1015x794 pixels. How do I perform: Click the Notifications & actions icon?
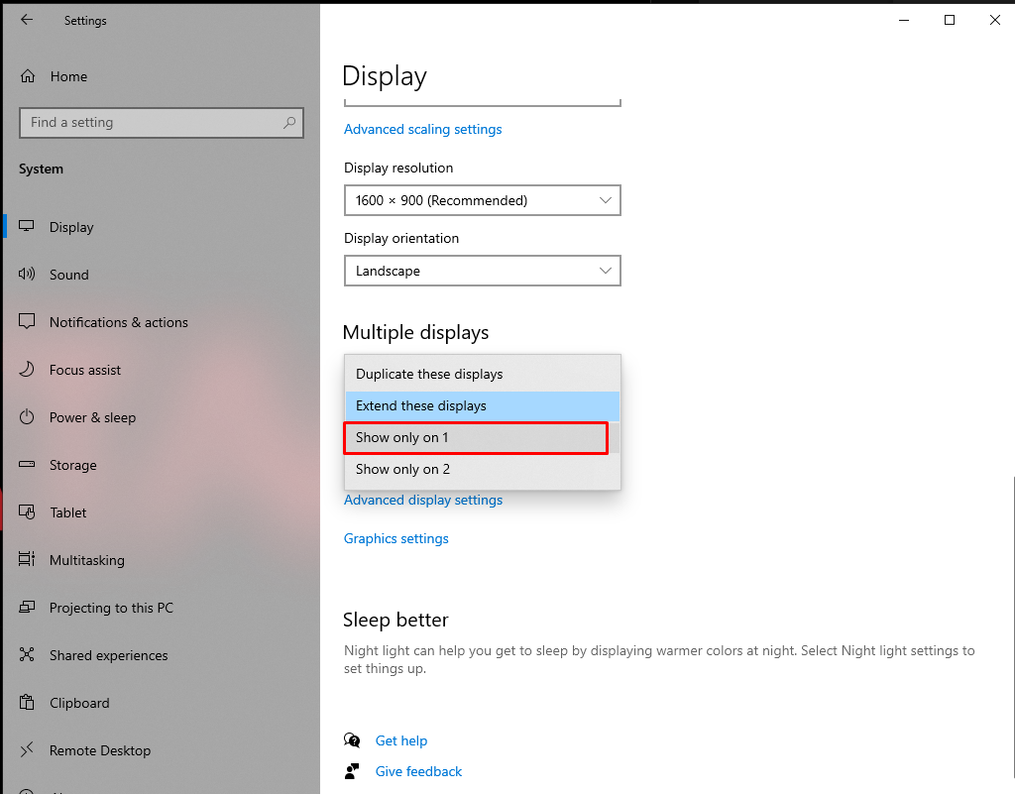pyautogui.click(x=27, y=322)
